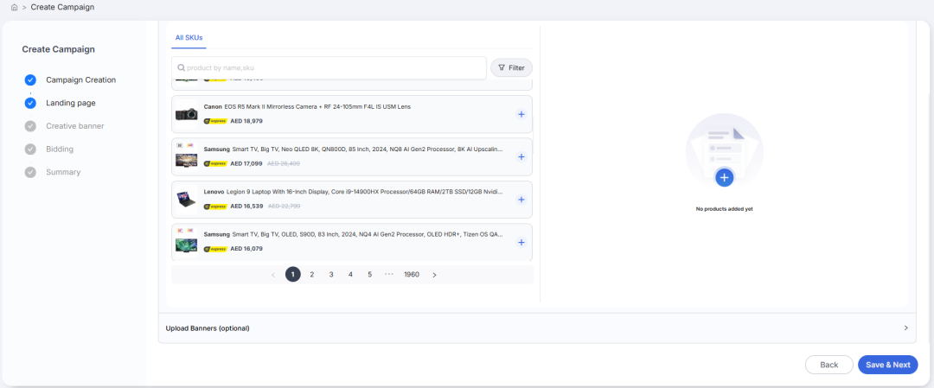Click the home breadcrumb icon
934x388 pixels.
point(15,7)
